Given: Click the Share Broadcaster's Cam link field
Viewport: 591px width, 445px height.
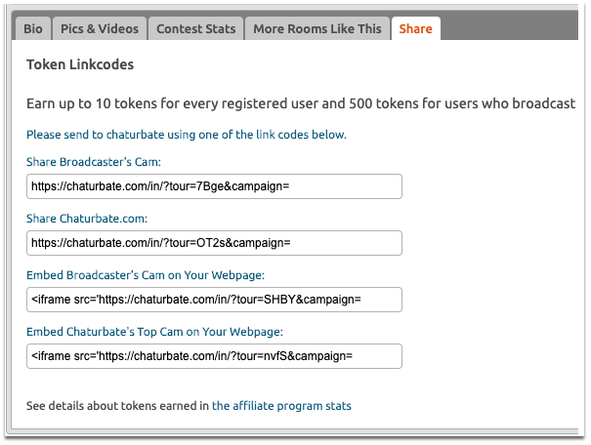Looking at the screenshot, I should (x=214, y=186).
